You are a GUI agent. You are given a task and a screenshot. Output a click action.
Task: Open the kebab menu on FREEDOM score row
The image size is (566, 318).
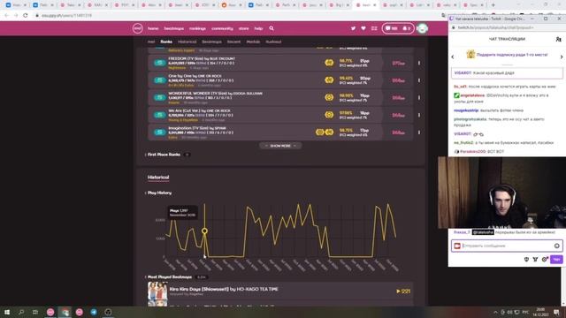click(419, 63)
